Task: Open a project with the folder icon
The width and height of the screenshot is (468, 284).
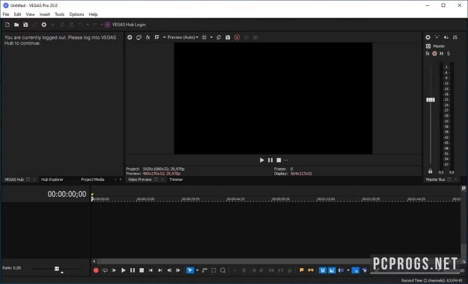Action: [16, 25]
